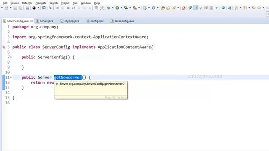Click the import statement on line 3
The image size is (269, 151).
tap(80, 37)
